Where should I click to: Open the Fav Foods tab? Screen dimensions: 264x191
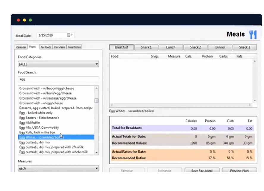click(46, 47)
